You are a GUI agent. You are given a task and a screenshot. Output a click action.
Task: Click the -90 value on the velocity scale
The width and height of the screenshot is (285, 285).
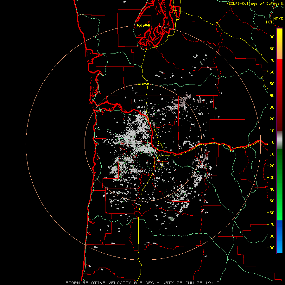[271, 248]
